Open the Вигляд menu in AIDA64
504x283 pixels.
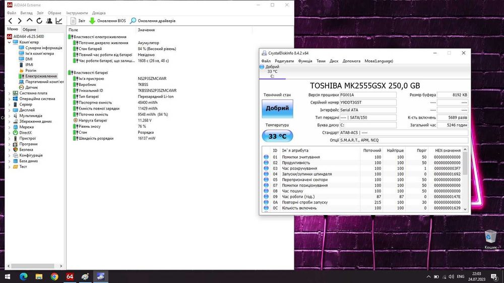26,13
